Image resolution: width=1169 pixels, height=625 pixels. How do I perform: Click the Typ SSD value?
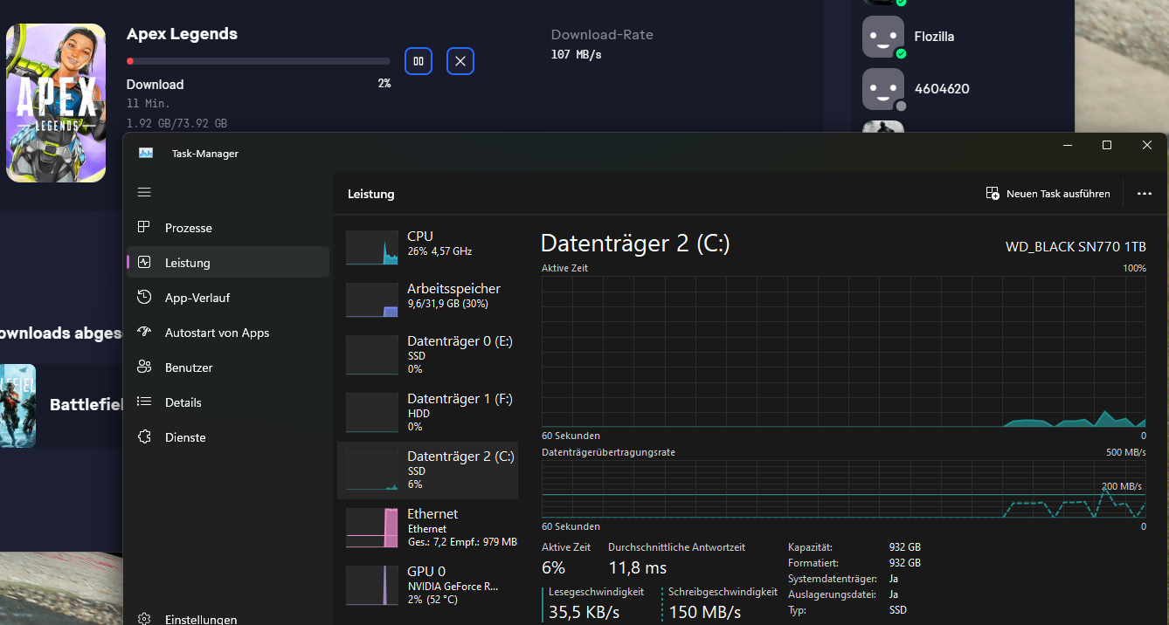(x=898, y=610)
